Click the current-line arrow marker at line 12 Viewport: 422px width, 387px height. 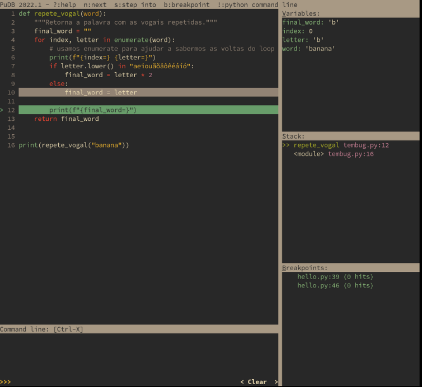(x=2, y=110)
